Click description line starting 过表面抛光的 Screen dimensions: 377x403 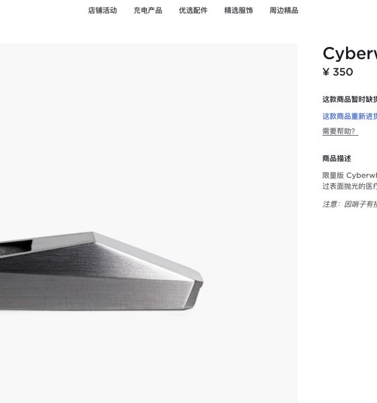(x=349, y=186)
